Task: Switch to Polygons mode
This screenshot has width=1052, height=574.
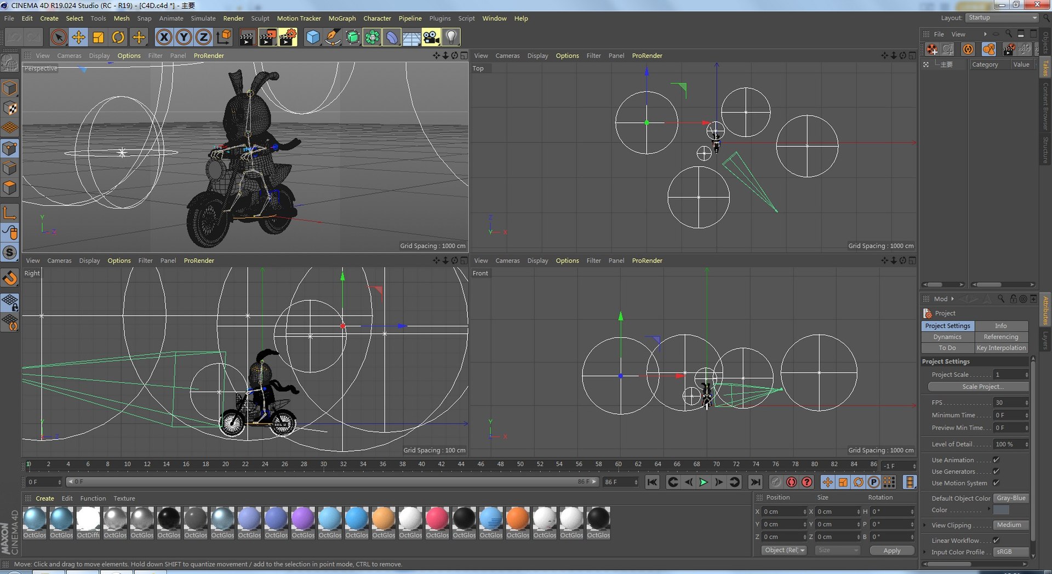Action: 10,188
